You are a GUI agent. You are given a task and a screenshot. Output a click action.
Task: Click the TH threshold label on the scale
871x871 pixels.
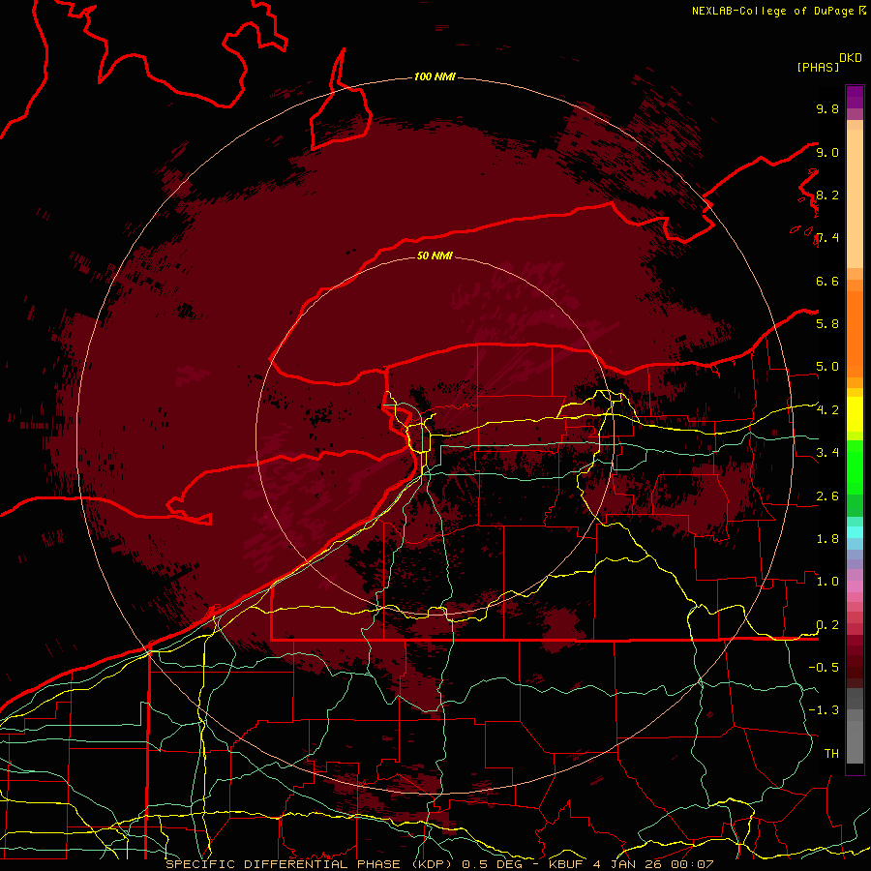(831, 753)
